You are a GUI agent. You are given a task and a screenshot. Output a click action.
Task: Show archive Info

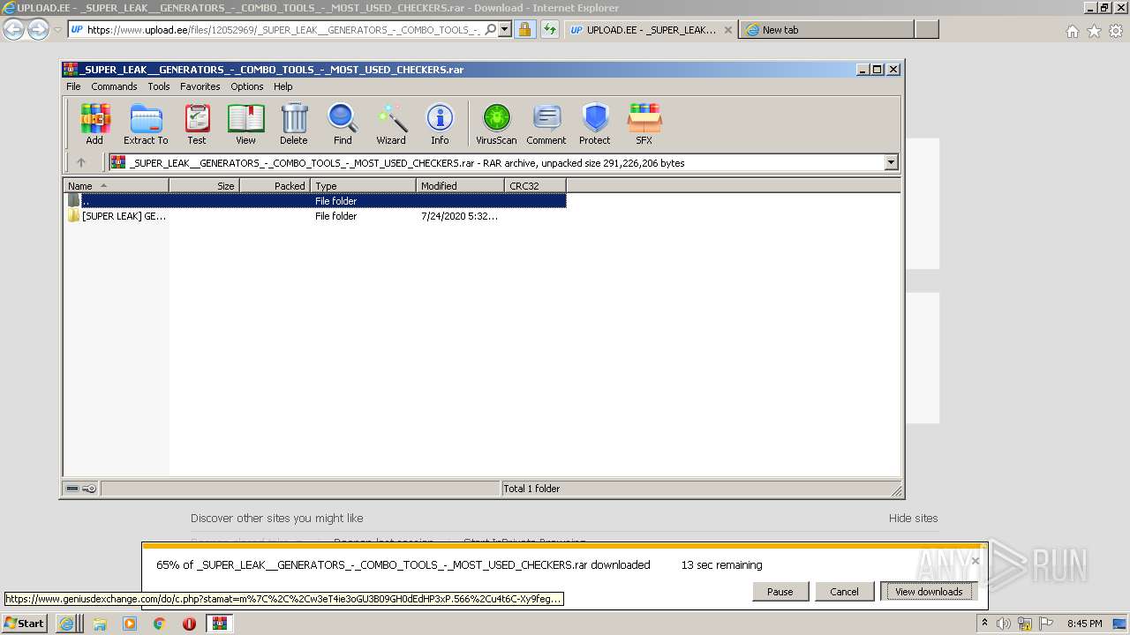tap(440, 123)
